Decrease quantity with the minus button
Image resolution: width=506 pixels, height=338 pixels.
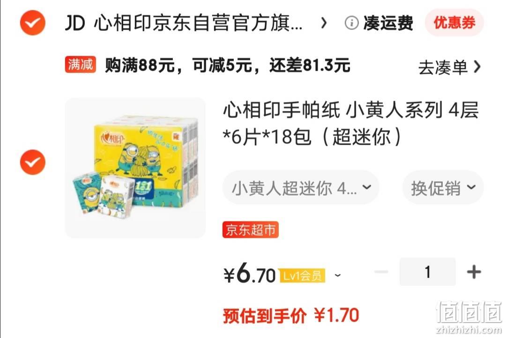pos(381,272)
